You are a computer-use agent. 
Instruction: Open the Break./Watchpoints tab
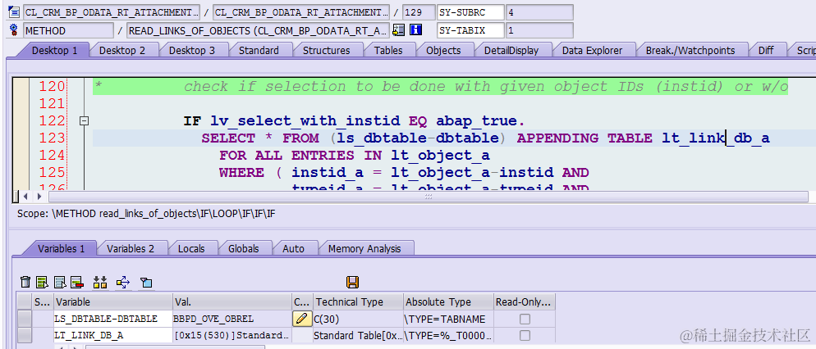click(x=690, y=50)
